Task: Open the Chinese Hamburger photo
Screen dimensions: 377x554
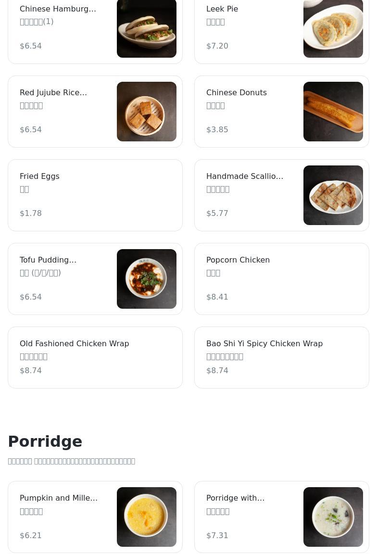Action: pyautogui.click(x=147, y=29)
